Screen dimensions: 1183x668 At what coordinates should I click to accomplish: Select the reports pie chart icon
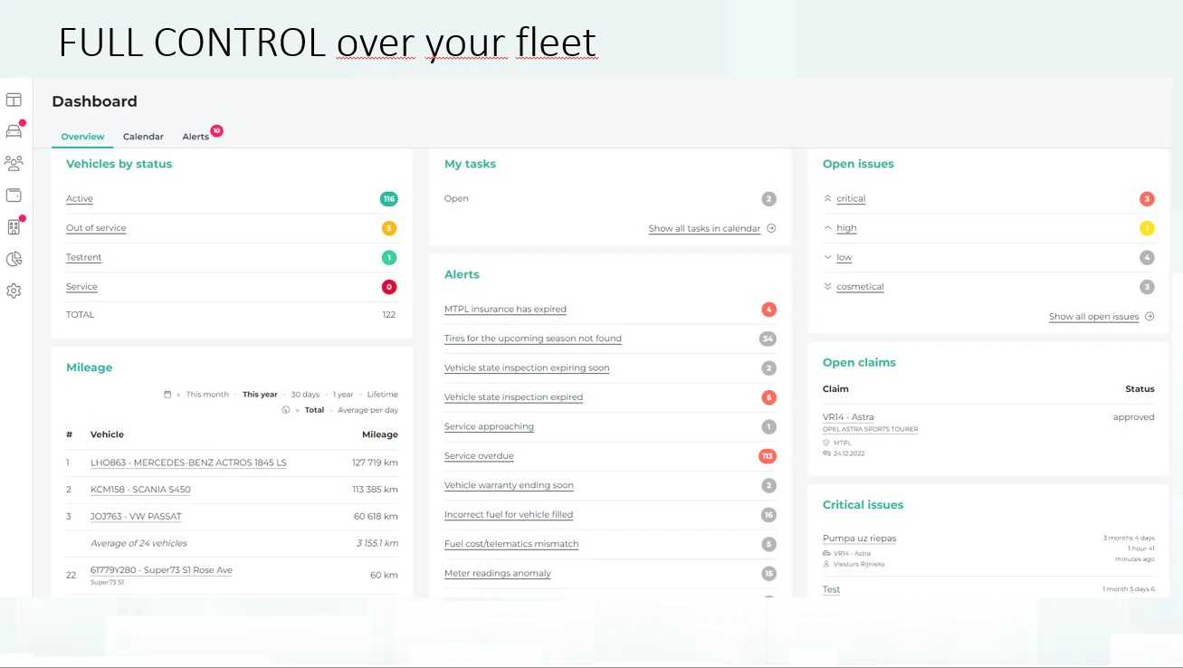click(x=14, y=259)
